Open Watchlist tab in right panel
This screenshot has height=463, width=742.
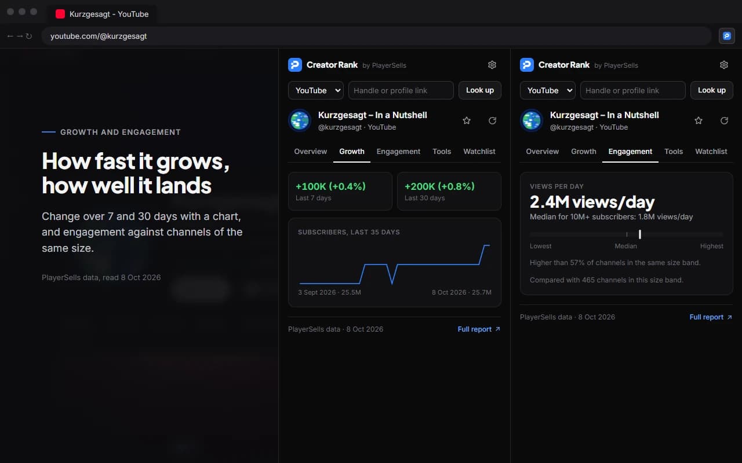[711, 152]
